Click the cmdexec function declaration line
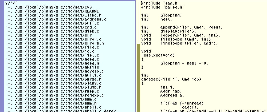This screenshot has height=112, width=267. pyautogui.click(x=171, y=79)
